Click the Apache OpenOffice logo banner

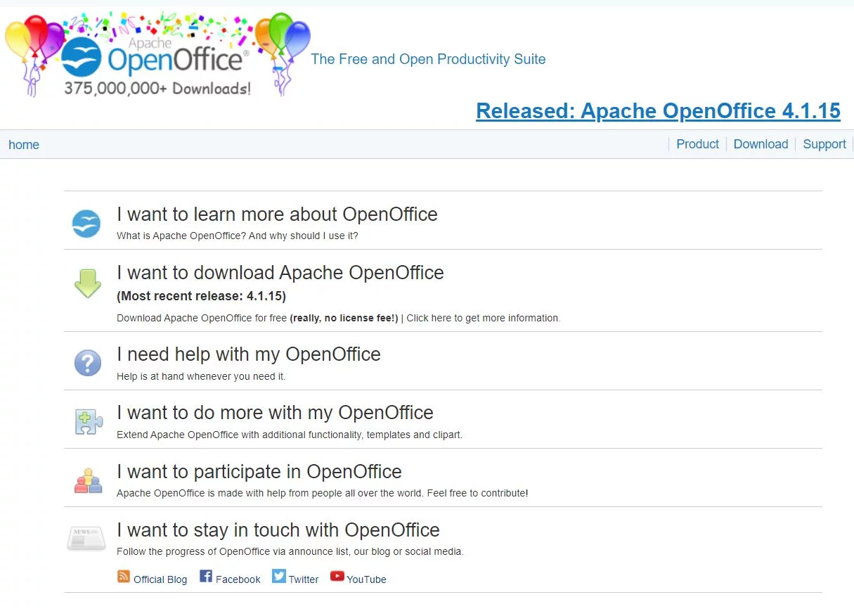coord(157,55)
